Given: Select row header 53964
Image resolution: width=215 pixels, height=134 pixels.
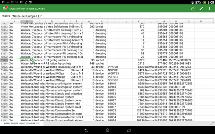Looking at the screenshot, I should click(4, 30).
